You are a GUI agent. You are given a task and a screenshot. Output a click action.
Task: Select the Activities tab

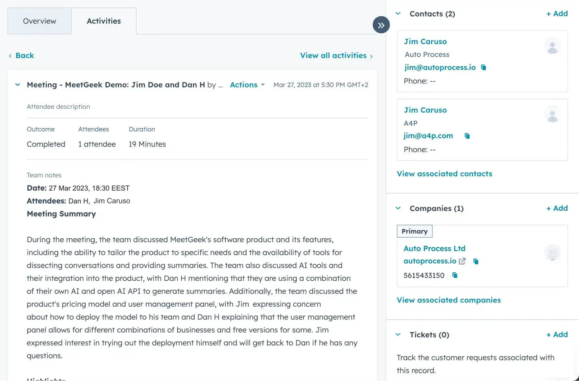click(x=104, y=21)
